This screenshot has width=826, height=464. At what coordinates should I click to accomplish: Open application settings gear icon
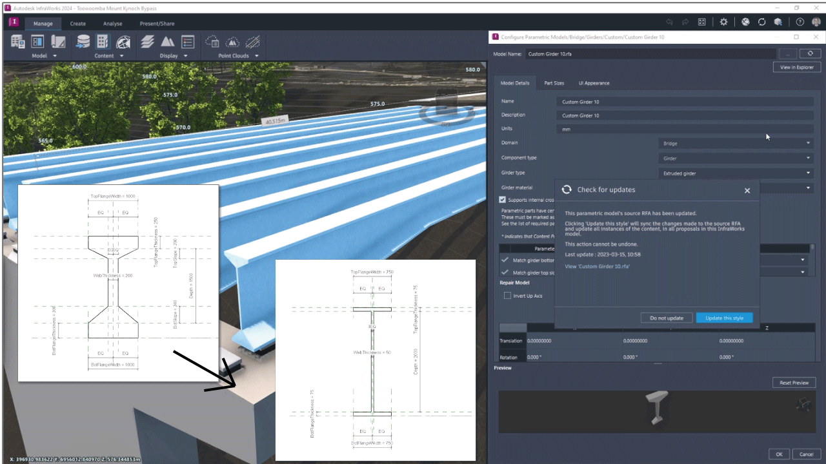(723, 22)
